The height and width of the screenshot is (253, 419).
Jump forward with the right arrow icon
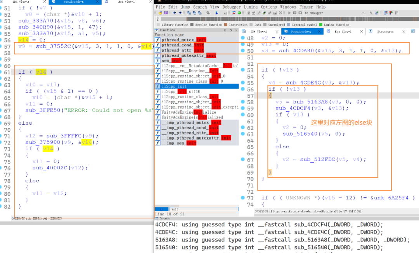(x=180, y=13)
